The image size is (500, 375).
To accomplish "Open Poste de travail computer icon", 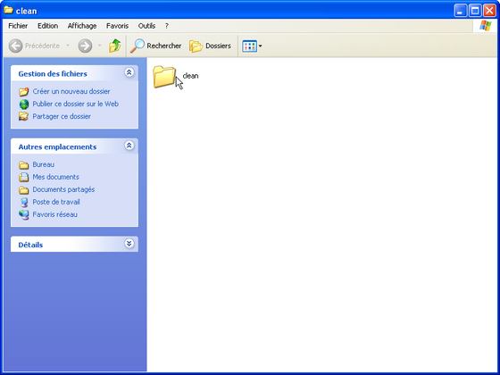I will (23, 202).
